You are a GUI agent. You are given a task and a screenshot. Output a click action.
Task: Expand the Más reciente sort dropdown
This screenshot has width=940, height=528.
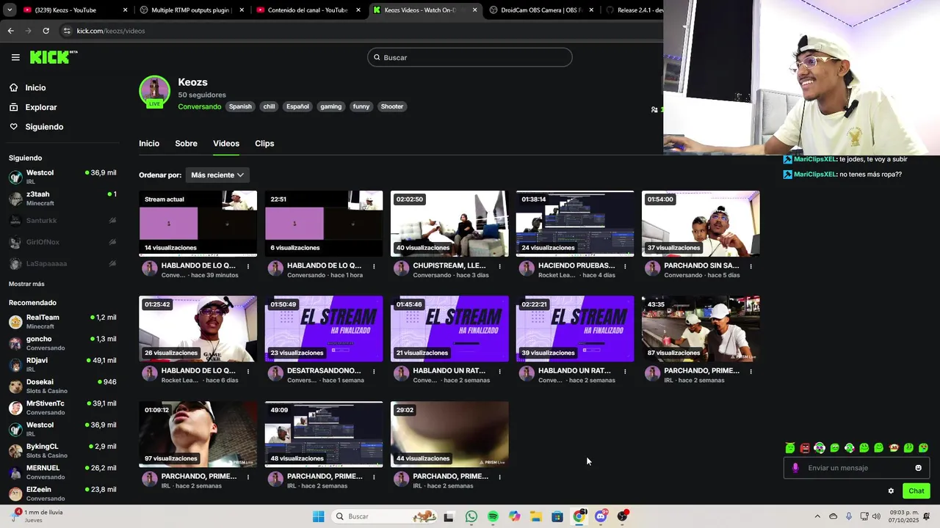[x=217, y=175]
